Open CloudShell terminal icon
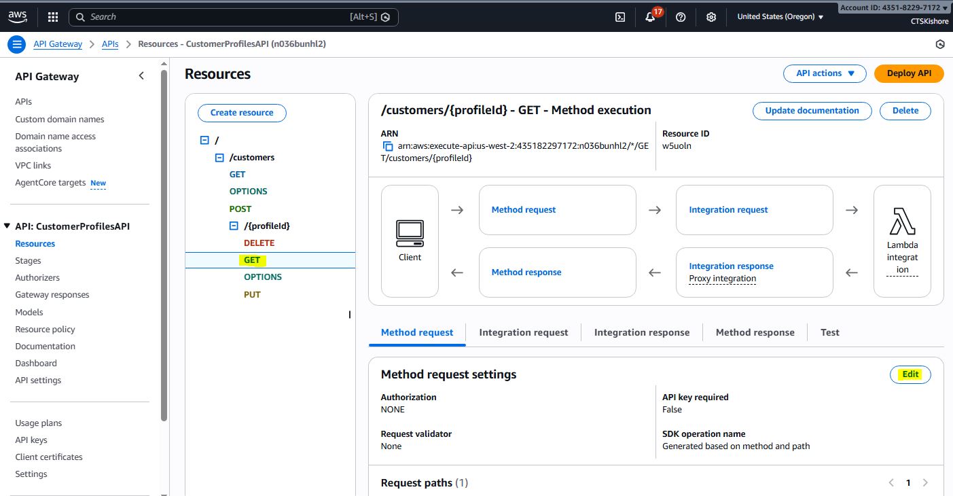 point(620,17)
